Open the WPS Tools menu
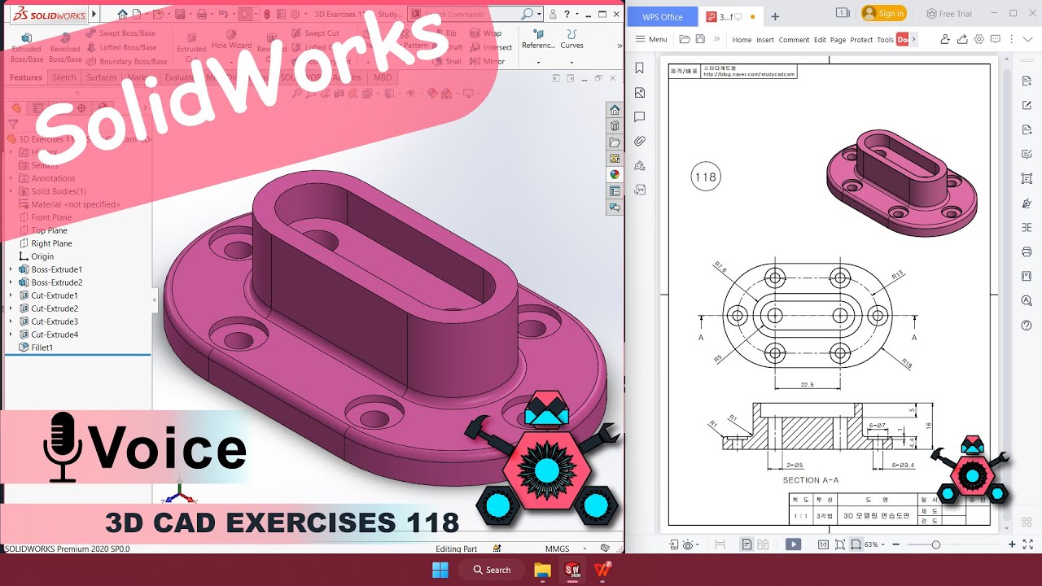The image size is (1042, 586). point(885,39)
